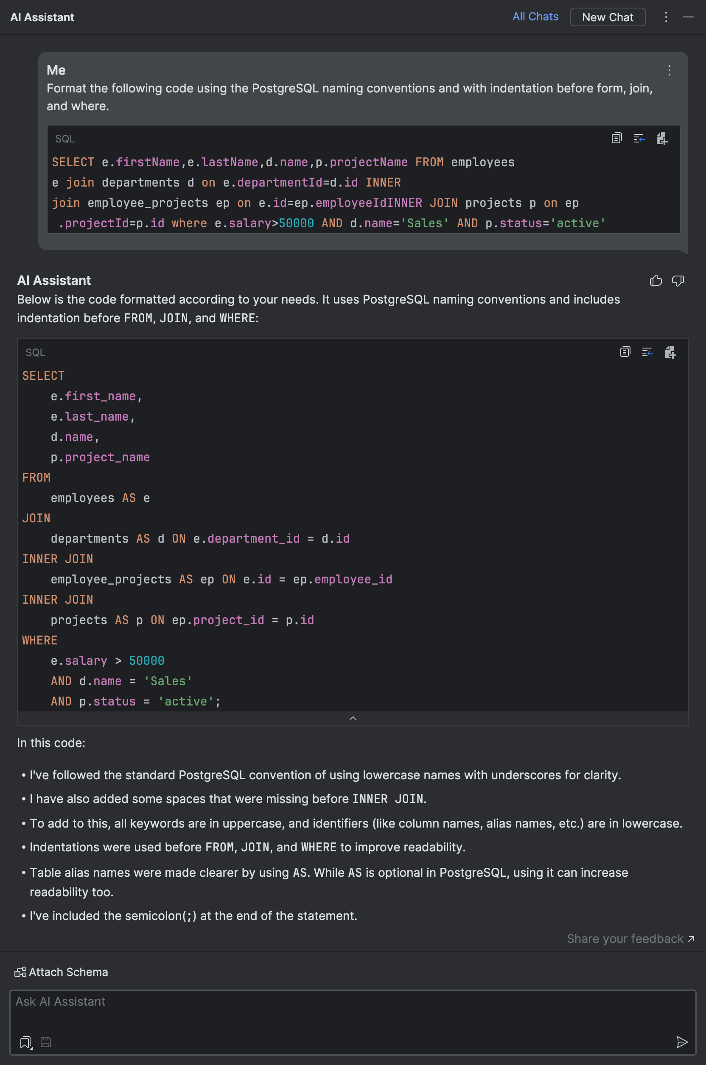This screenshot has width=706, height=1065.
Task: Collapse the formatted SQL code block
Action: (x=353, y=718)
